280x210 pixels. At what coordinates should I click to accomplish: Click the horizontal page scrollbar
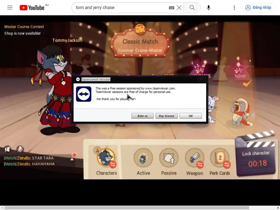pos(127,208)
